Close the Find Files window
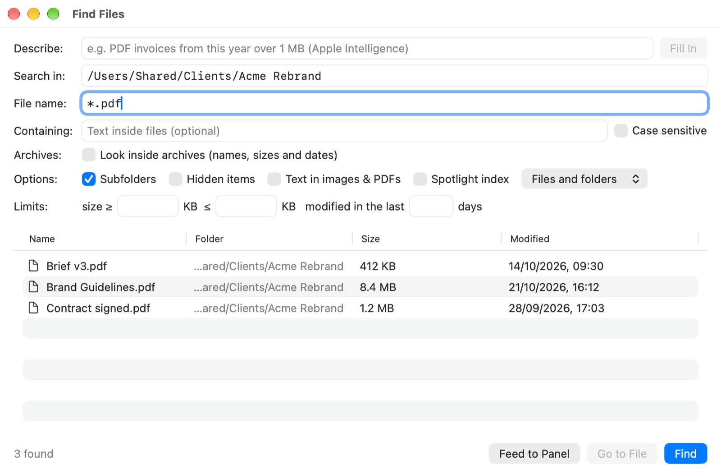The image size is (721, 474). [x=14, y=14]
